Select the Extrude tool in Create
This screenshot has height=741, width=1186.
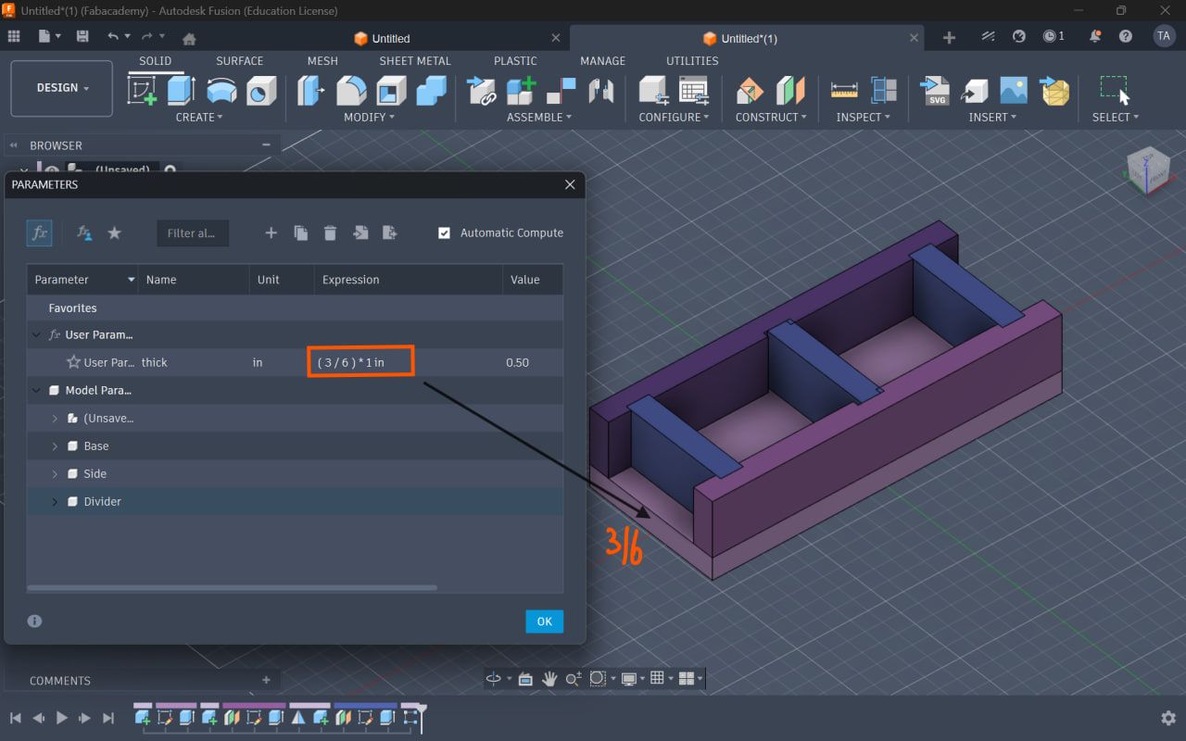pos(181,91)
